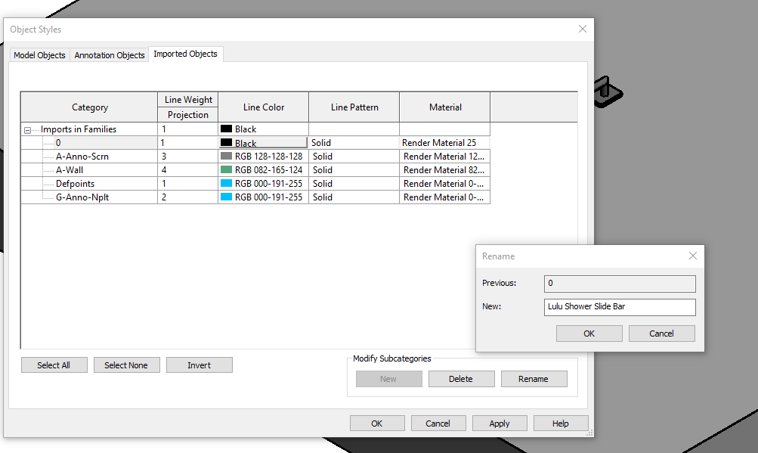Close the Object Styles window
Screen dimensions: 758x453
[x=583, y=29]
